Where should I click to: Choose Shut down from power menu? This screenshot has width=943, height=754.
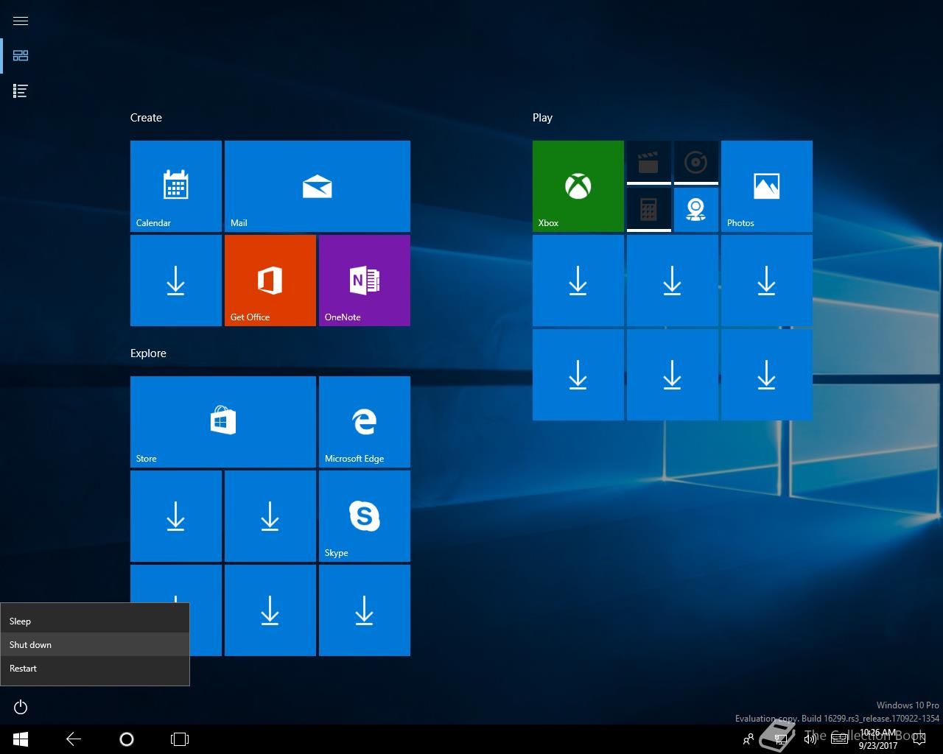click(95, 645)
